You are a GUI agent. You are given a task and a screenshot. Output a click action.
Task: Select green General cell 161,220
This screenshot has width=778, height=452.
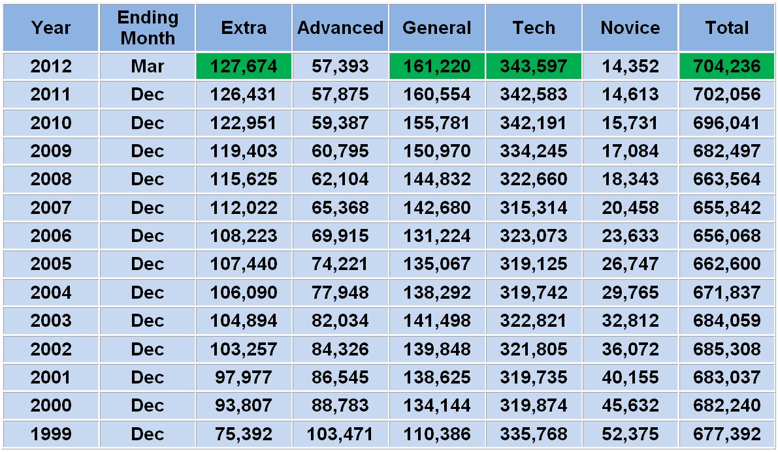436,67
